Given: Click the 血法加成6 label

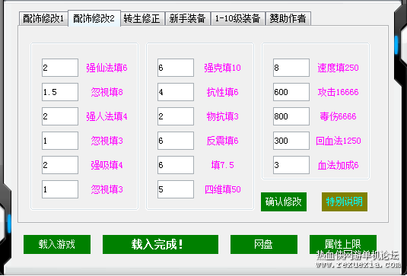Looking at the screenshot, I should (x=338, y=165).
